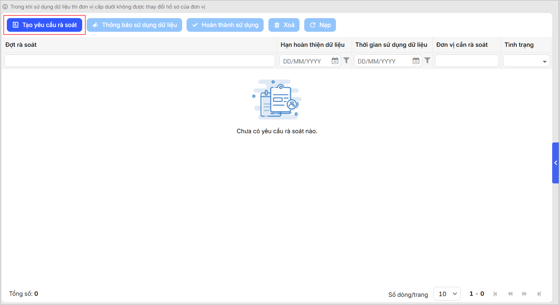This screenshot has height=305, width=559.
Task: Sort by the Đợt rà soát column header
Action: coord(21,45)
